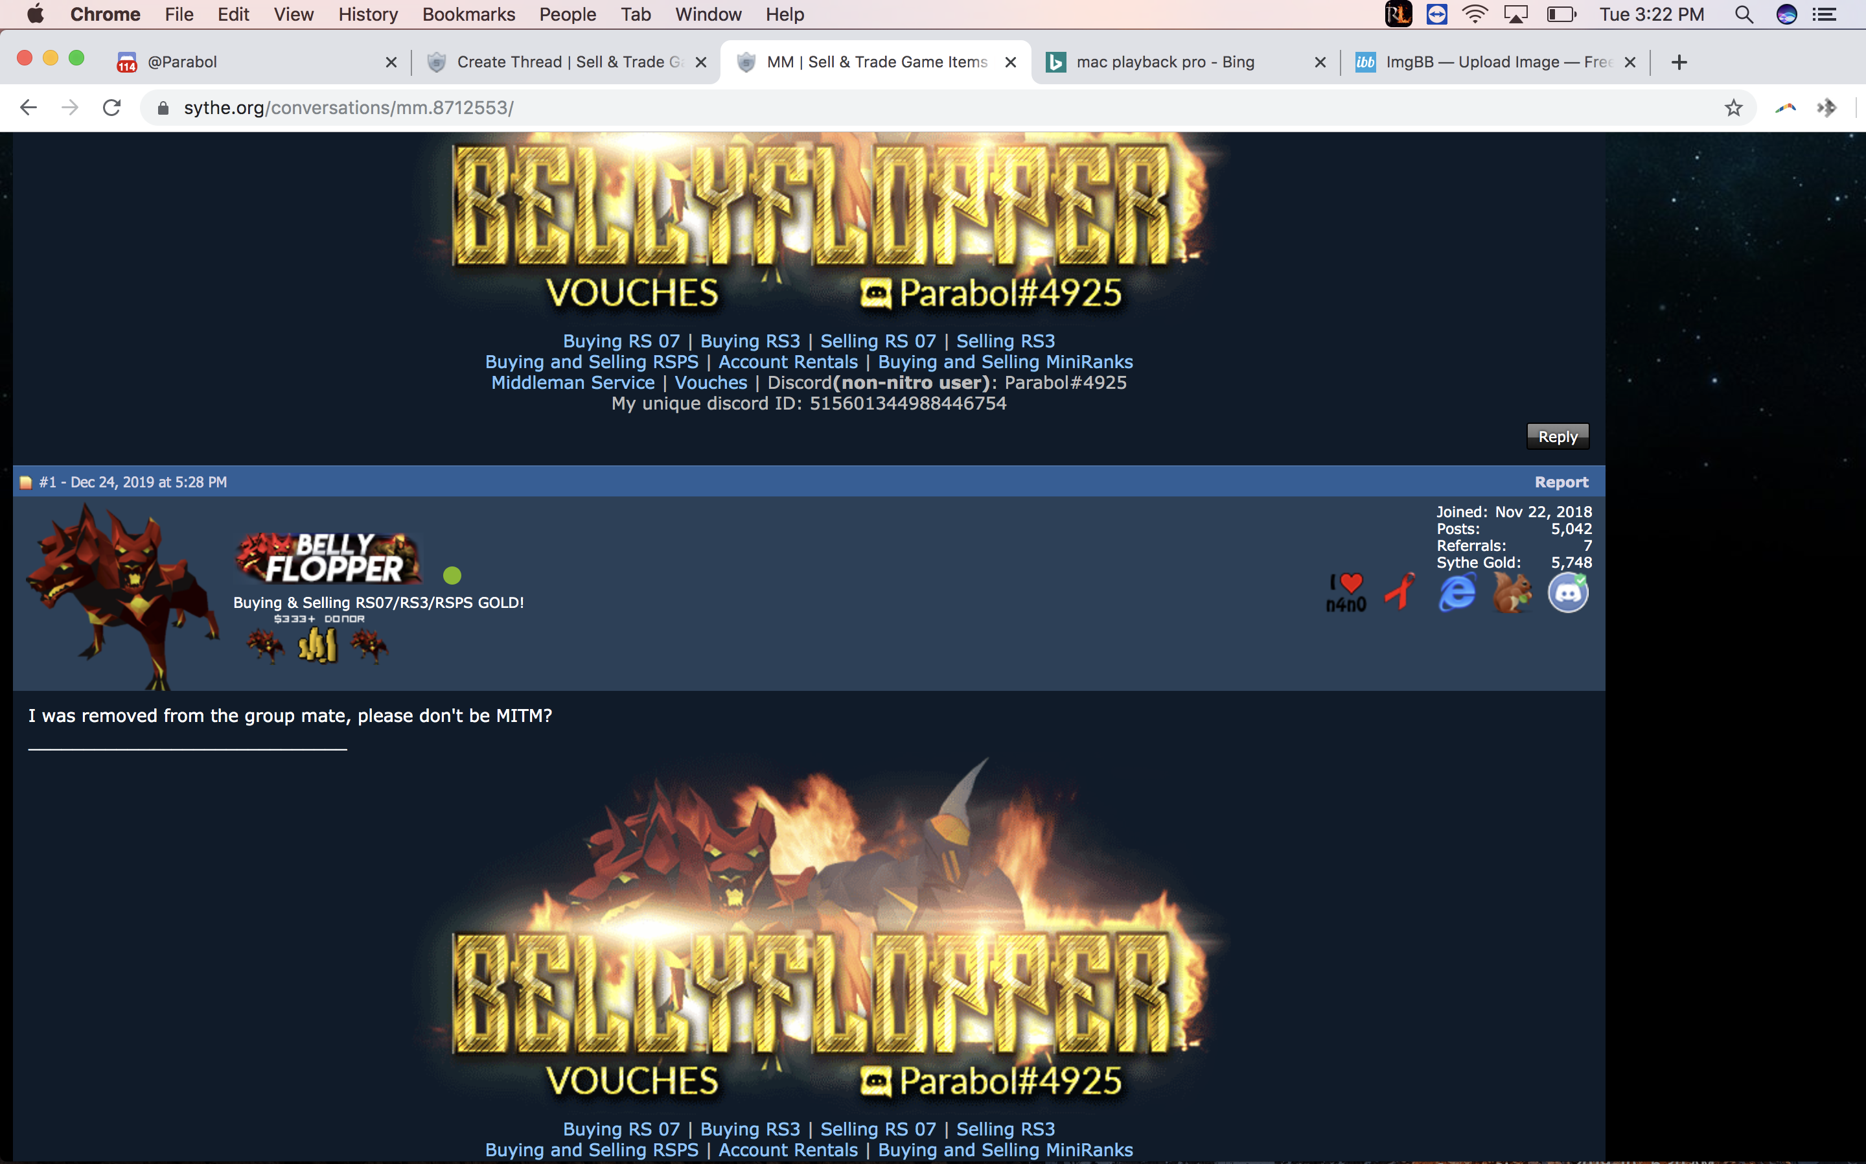Reload the current page
The width and height of the screenshot is (1866, 1164).
pyautogui.click(x=112, y=108)
